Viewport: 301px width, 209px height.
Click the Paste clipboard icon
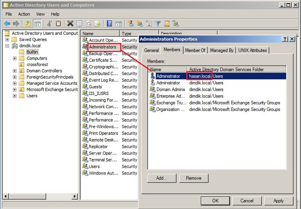pos(58,23)
